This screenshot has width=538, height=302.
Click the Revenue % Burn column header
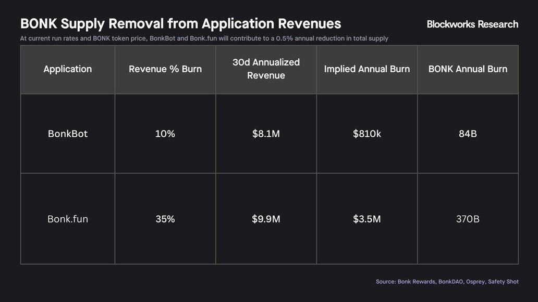pyautogui.click(x=165, y=69)
